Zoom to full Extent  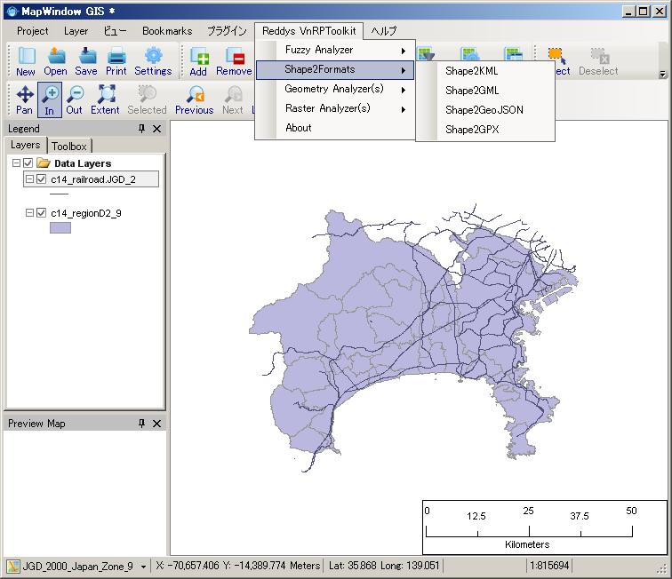(105, 99)
